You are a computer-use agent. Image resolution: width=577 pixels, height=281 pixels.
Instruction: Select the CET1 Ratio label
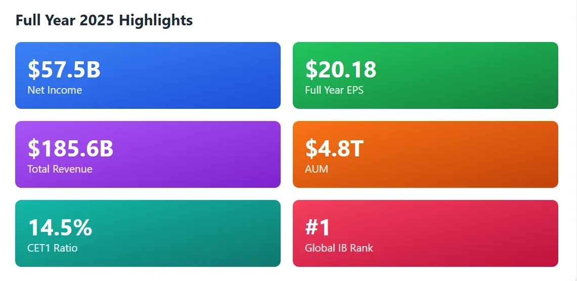53,248
